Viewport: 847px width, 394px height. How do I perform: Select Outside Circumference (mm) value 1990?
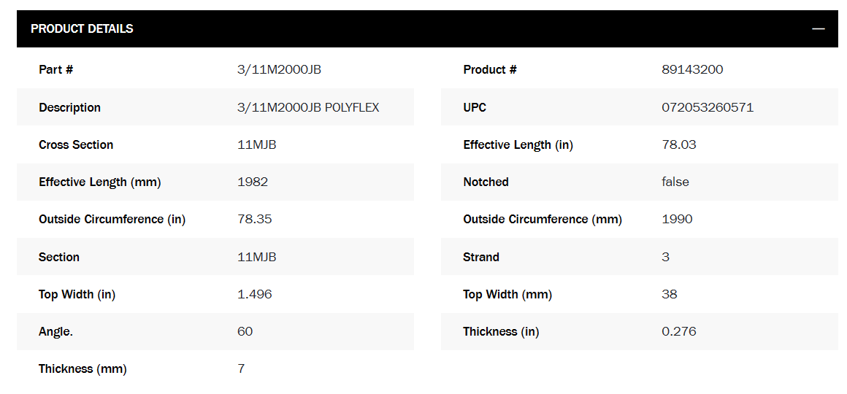(677, 219)
